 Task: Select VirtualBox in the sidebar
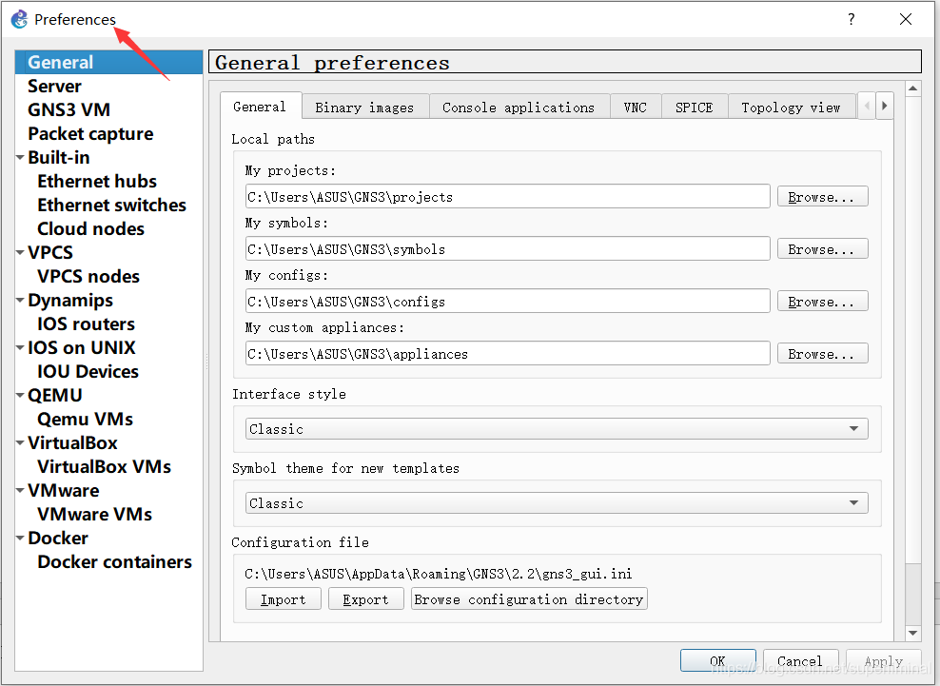(73, 443)
